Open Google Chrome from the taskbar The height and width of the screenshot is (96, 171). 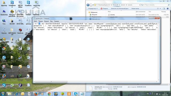click(x=49, y=94)
